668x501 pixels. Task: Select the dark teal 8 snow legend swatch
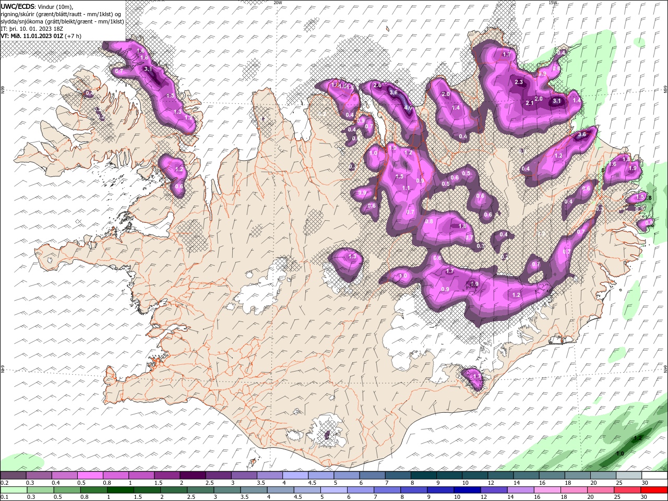click(424, 475)
